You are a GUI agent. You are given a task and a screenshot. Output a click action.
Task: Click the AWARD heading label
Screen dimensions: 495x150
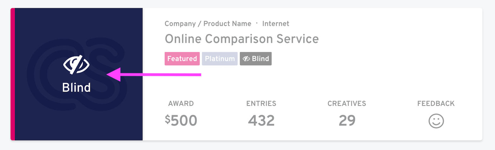(x=181, y=103)
